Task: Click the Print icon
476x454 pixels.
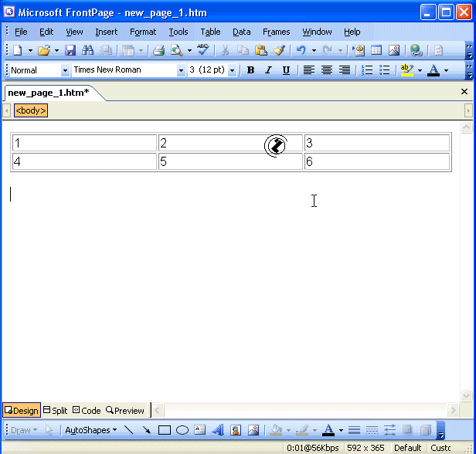Action: 158,50
